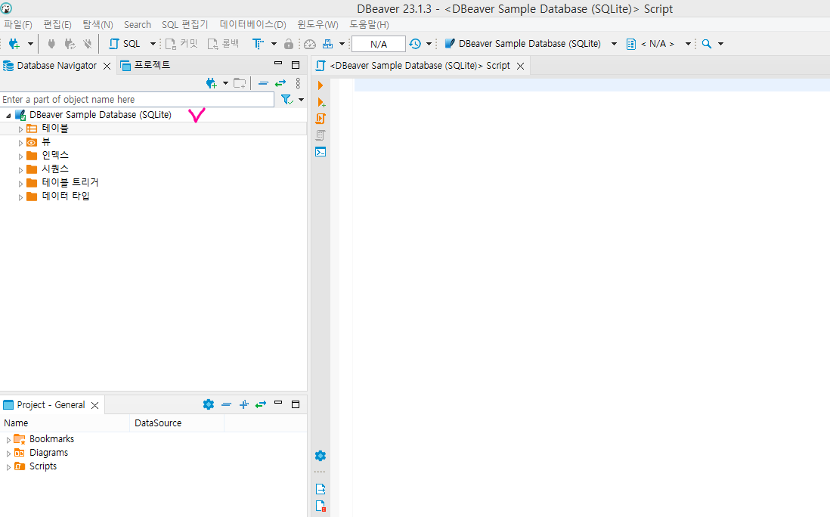Switch to the 프로젝트 tab
The image size is (830, 517).
(146, 65)
